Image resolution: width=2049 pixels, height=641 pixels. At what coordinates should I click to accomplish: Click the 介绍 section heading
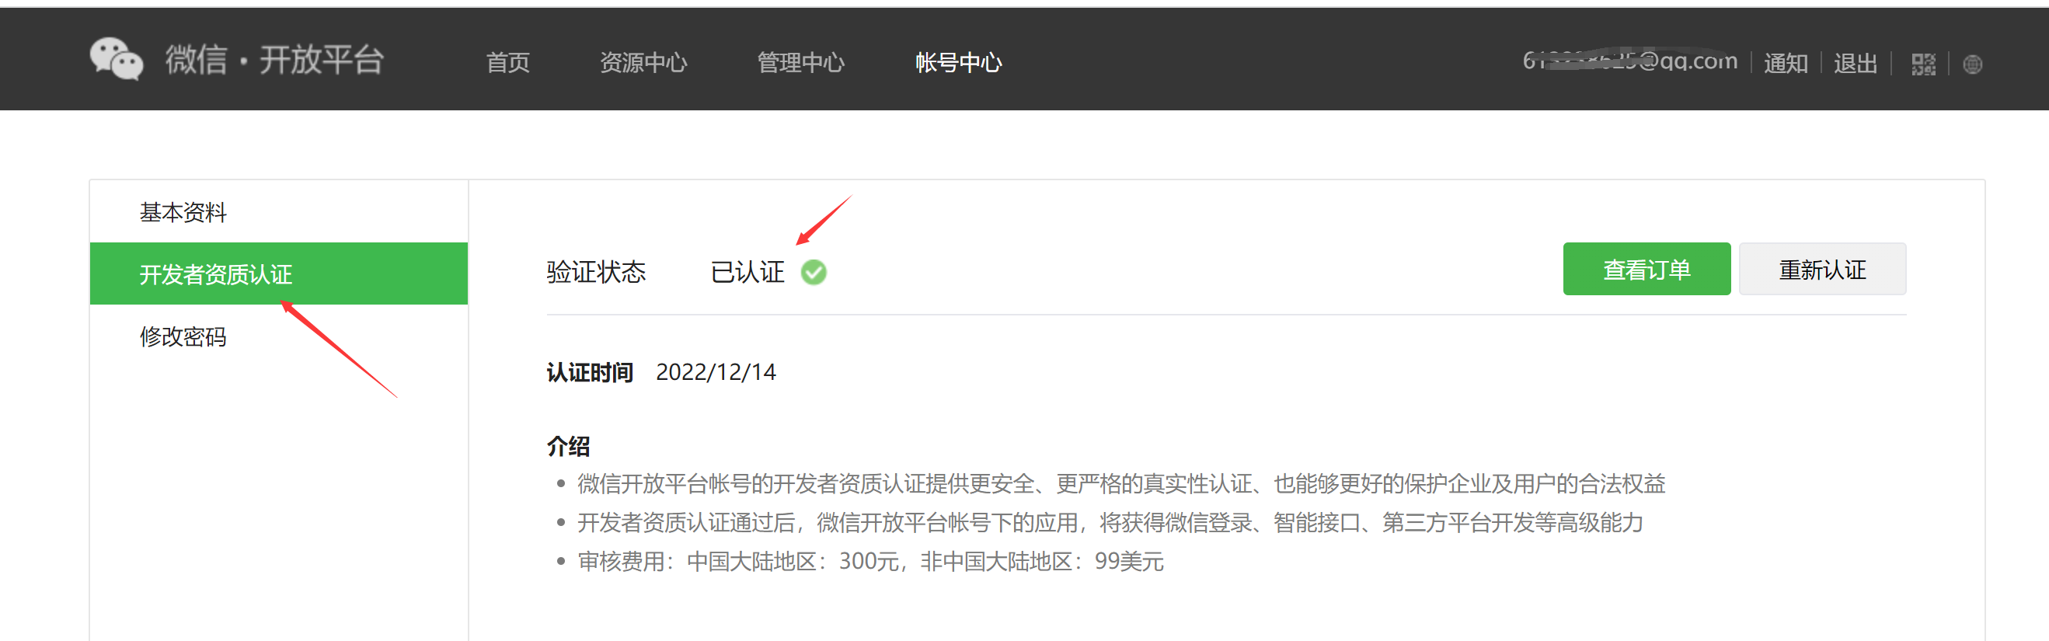point(568,445)
